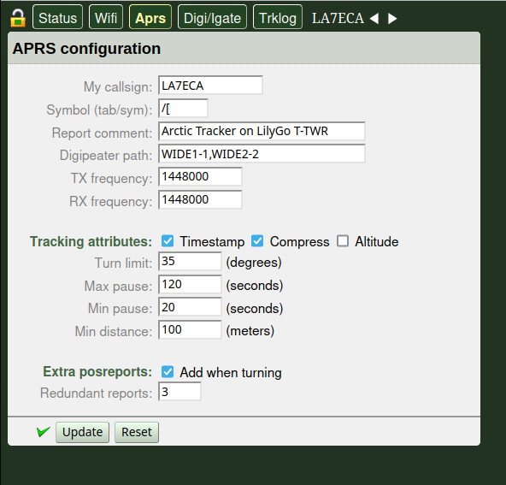Click the Timestamp label text
The image size is (506, 485).
click(x=212, y=241)
